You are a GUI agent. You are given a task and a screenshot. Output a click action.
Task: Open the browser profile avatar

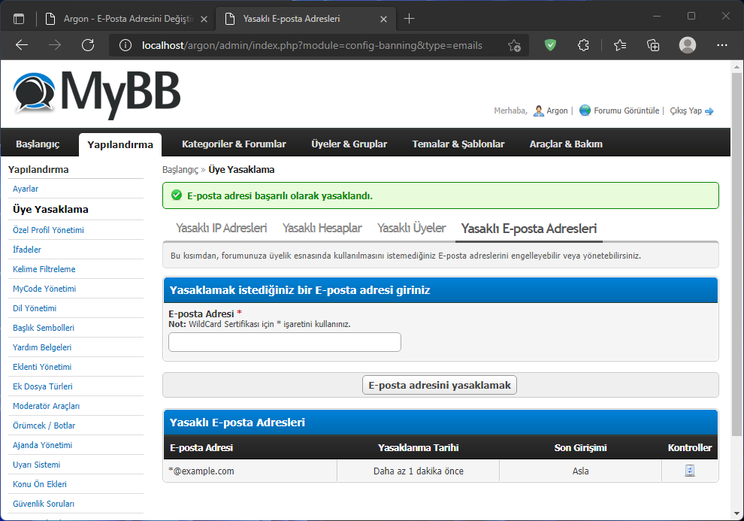click(688, 45)
